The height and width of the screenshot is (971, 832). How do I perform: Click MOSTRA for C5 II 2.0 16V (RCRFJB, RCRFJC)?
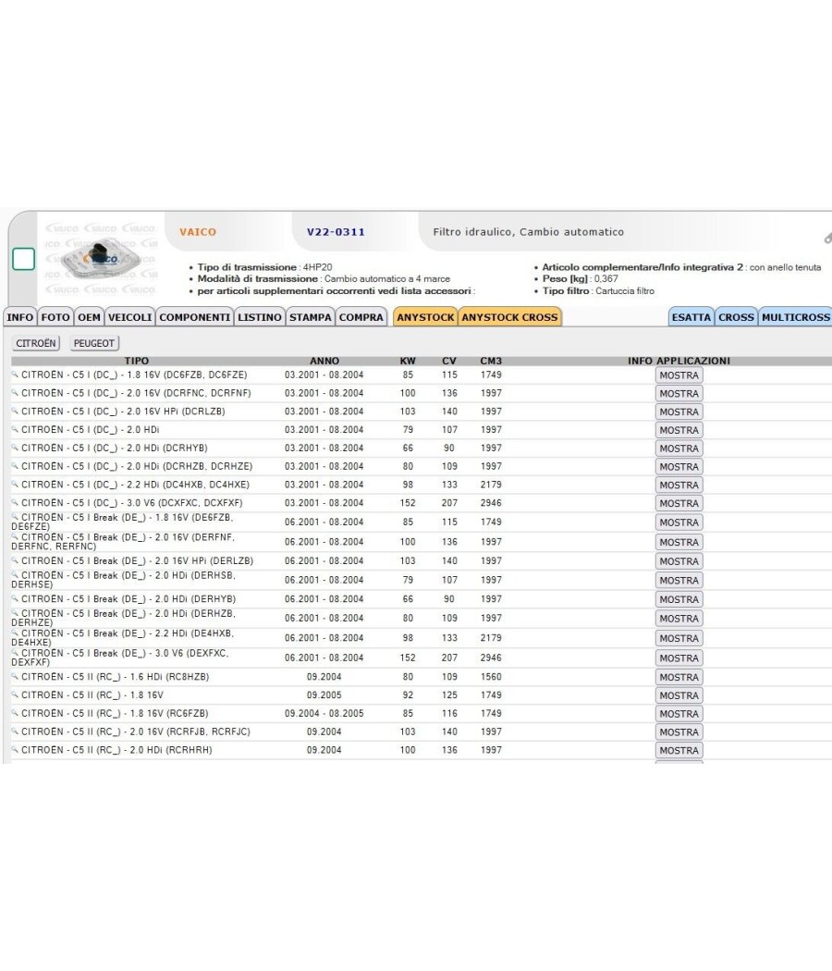click(x=679, y=732)
